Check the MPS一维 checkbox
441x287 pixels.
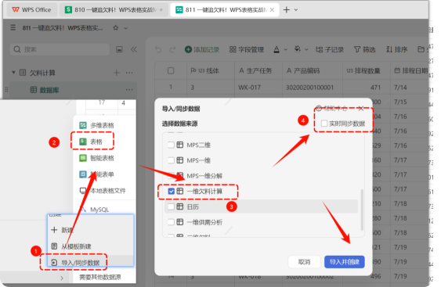[x=171, y=160]
